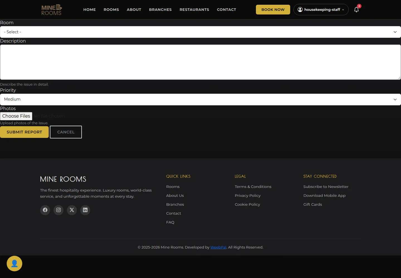Cancel the report form
401x278 pixels.
coord(66,132)
